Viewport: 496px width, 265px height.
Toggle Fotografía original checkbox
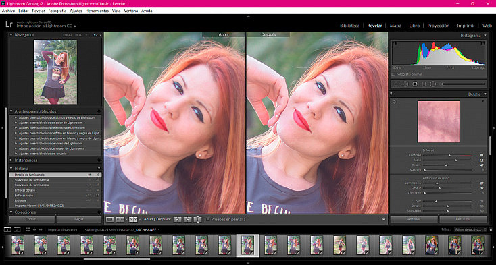pyautogui.click(x=393, y=74)
